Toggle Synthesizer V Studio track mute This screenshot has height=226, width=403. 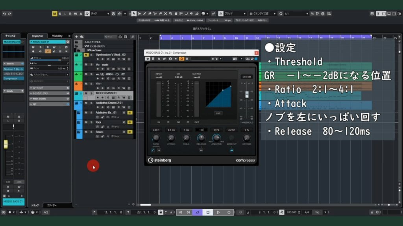pos(86,55)
